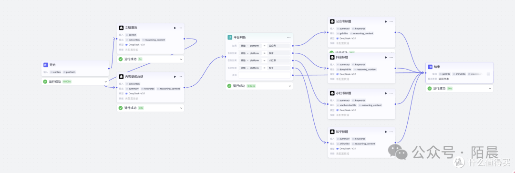This screenshot has width=515, height=173.
Task: Expand run result under 内容提炼总结 node
Action: point(181,108)
